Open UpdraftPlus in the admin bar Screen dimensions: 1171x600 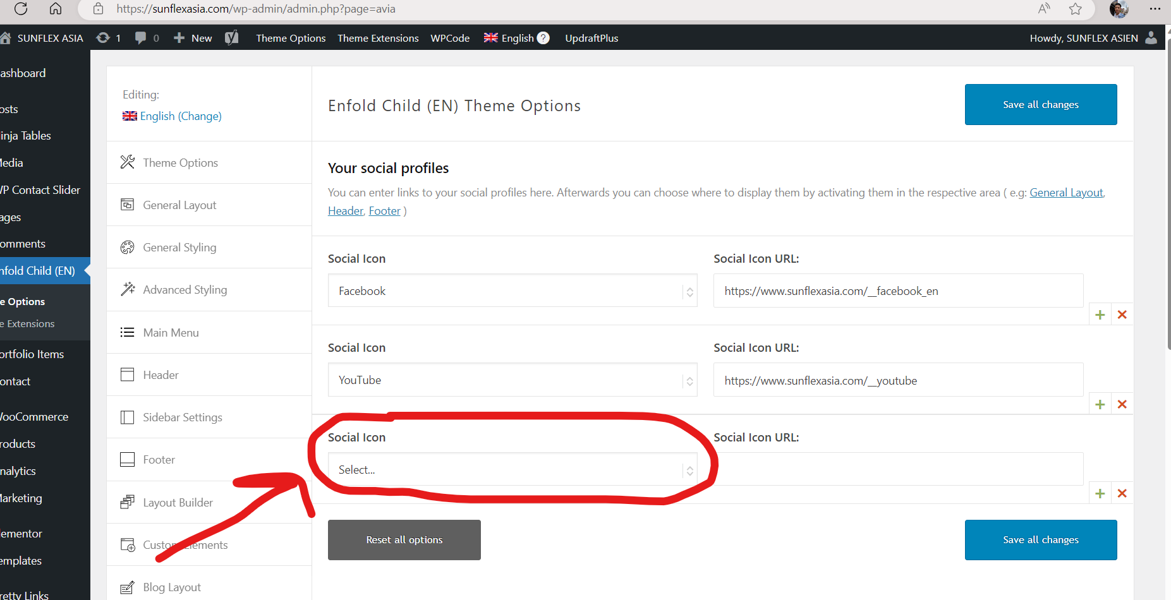(592, 38)
